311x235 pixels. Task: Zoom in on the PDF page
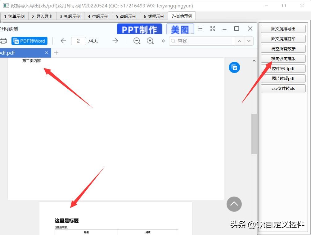[x=151, y=41]
